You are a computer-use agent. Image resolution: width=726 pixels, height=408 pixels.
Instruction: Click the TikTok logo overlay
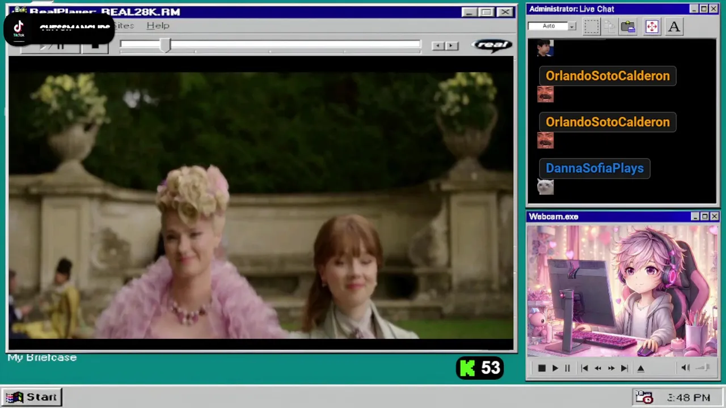pos(19,28)
